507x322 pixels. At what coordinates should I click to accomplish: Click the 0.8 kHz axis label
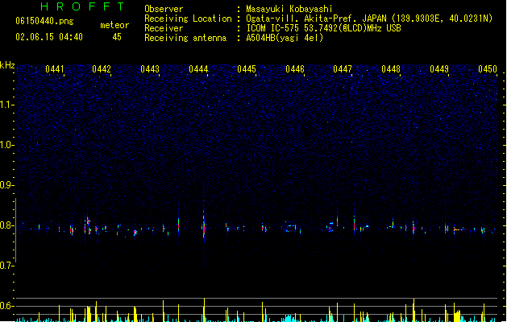(6, 225)
